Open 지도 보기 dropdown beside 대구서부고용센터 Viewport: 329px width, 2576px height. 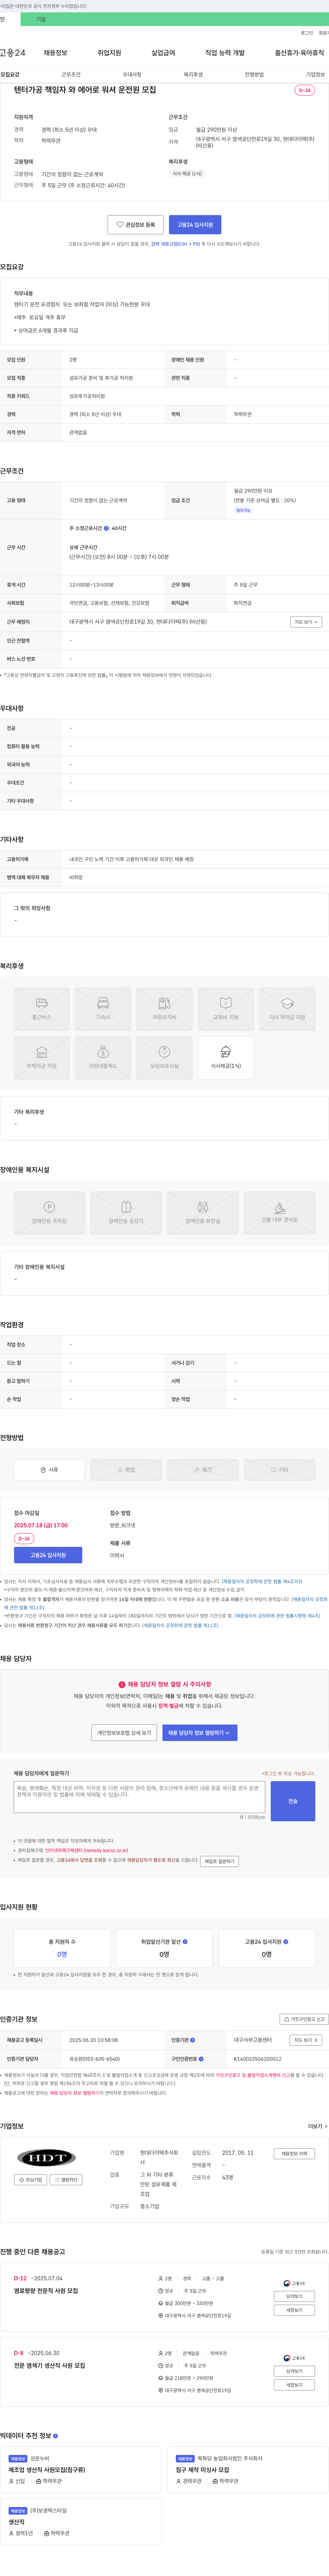coord(306,2040)
